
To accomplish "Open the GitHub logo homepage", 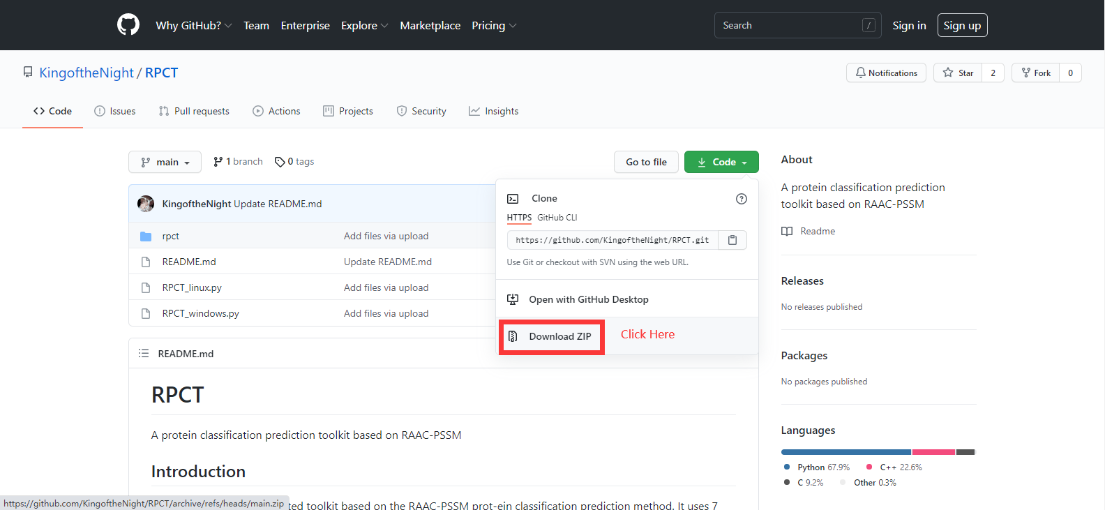I will click(x=128, y=25).
